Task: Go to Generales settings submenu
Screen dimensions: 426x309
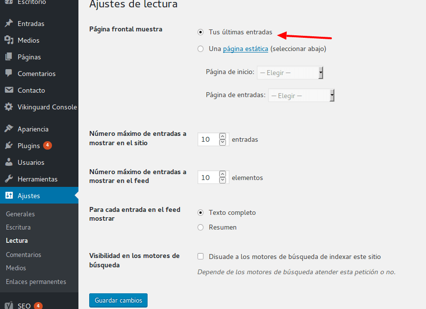Action: [x=21, y=214]
